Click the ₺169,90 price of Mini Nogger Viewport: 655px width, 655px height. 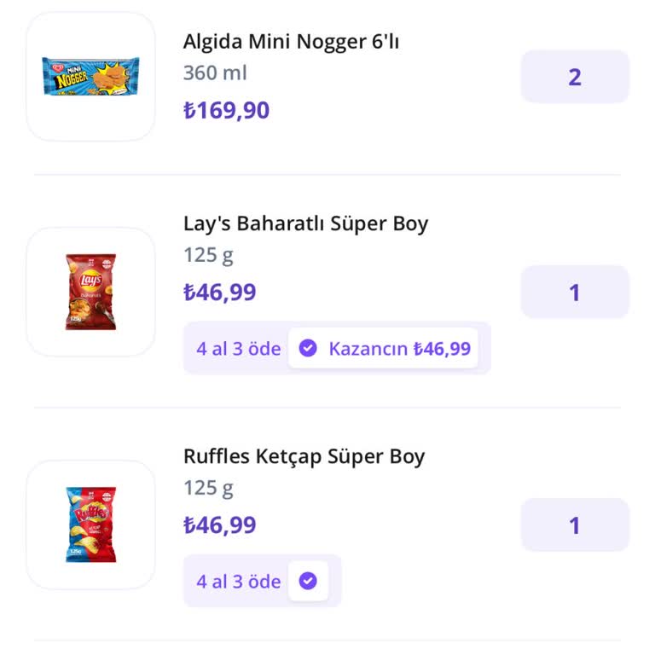coord(226,110)
